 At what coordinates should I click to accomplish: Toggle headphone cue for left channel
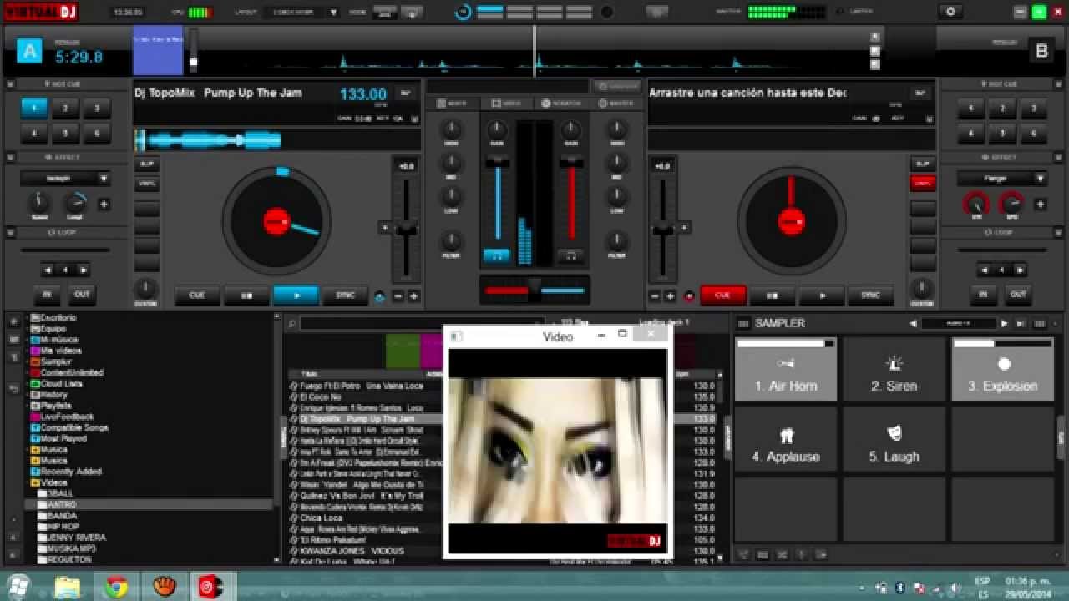point(497,255)
